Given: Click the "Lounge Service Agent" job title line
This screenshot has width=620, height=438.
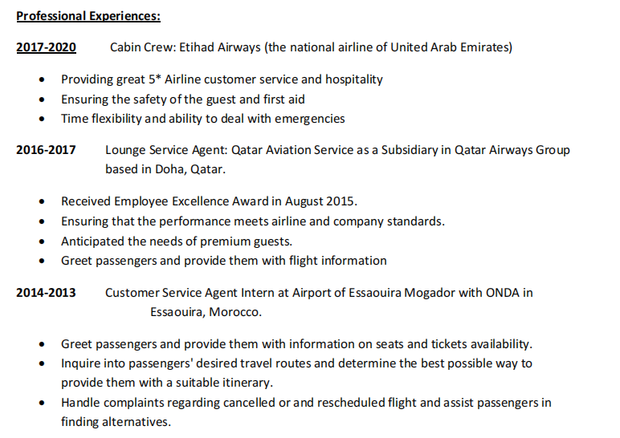Looking at the screenshot, I should tap(337, 150).
